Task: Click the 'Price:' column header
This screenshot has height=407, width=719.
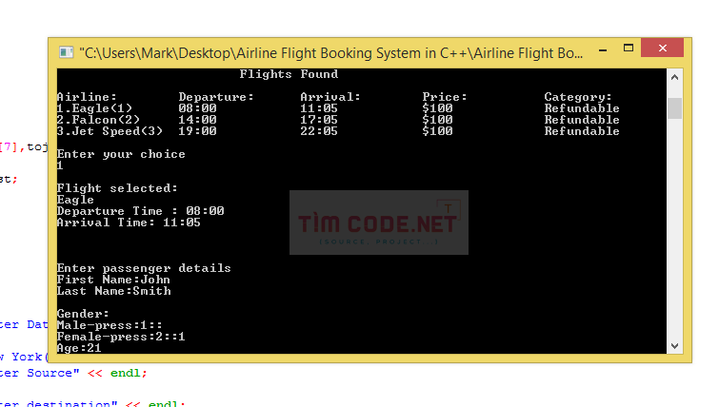Action: (x=445, y=97)
